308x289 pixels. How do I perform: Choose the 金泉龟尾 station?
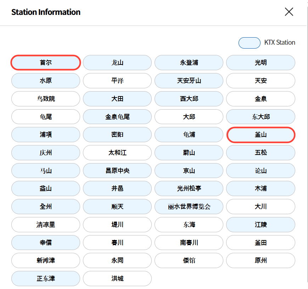(x=117, y=117)
